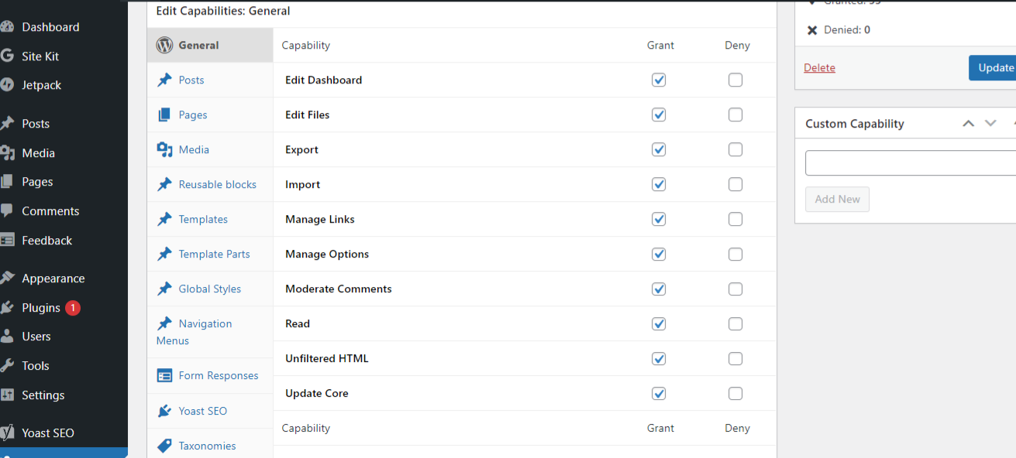The height and width of the screenshot is (458, 1016).
Task: Uncheck Grant for Read capability
Action: click(659, 323)
